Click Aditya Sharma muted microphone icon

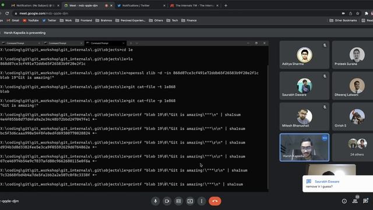(x=325, y=45)
